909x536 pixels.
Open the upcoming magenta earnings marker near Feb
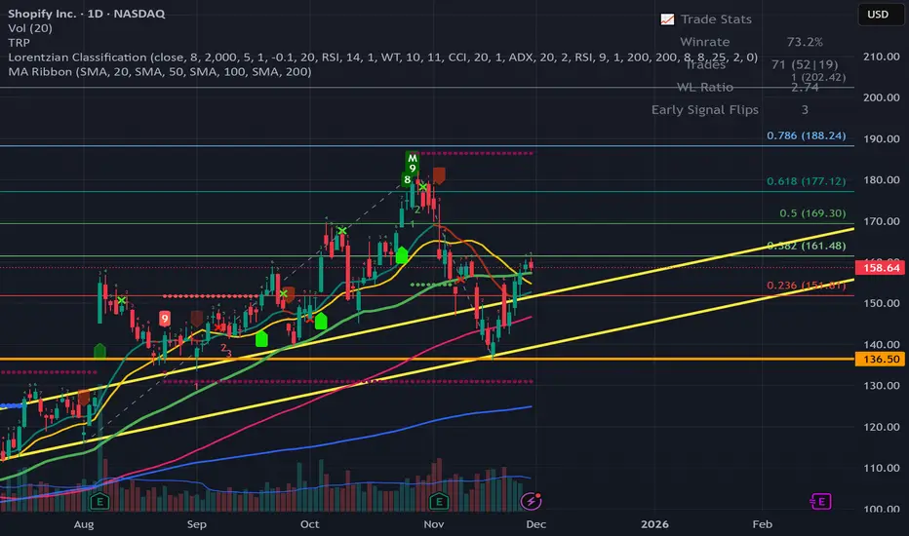[821, 501]
